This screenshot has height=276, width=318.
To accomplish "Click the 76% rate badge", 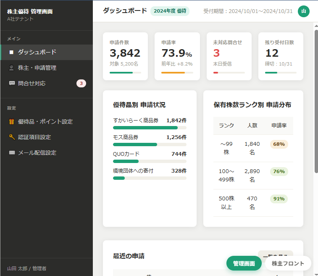I will [279, 171].
